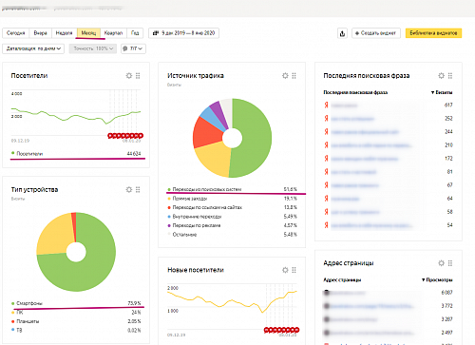Image resolution: width=475 pixels, height=345 pixels.
Task: Click the Создать виджет button
Action: point(376,33)
